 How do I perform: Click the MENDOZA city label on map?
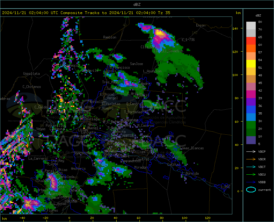[81, 112]
